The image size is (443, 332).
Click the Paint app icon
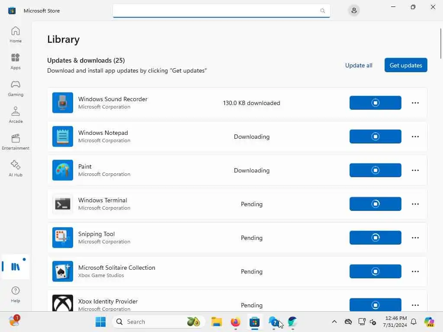(63, 170)
